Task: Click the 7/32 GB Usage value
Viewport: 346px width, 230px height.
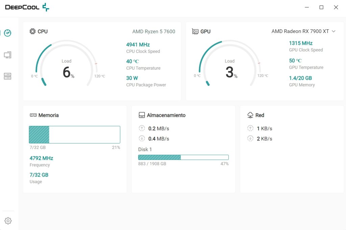Action: point(39,175)
